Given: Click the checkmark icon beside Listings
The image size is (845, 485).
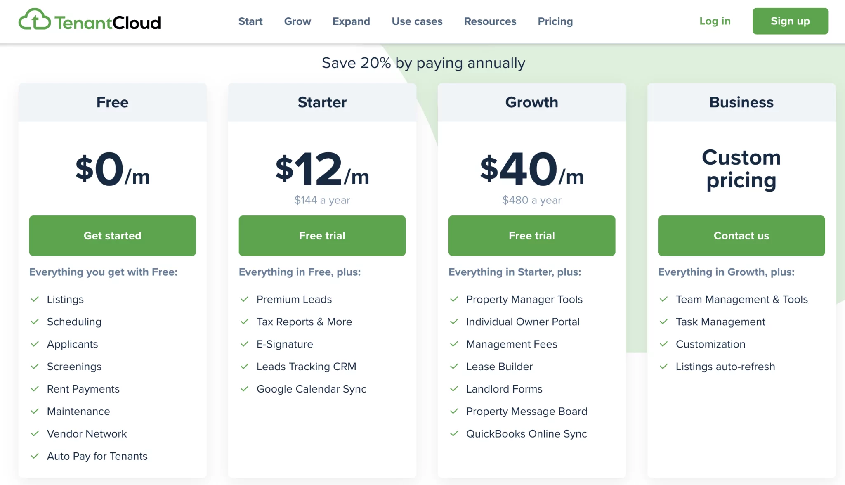Looking at the screenshot, I should 35,299.
